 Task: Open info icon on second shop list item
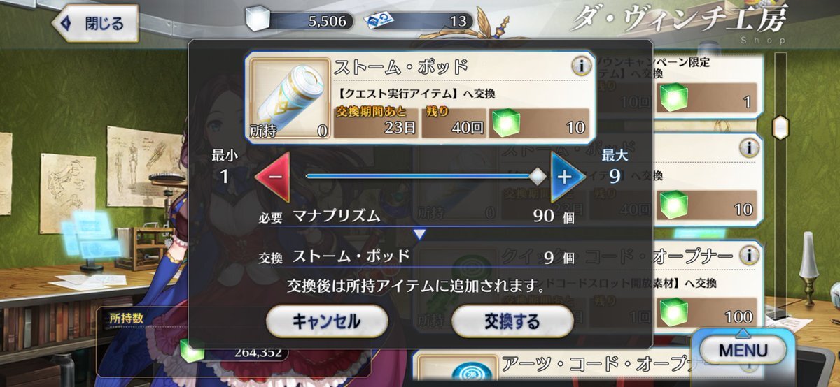pyautogui.click(x=749, y=148)
